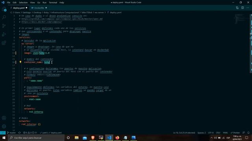Open the Explorer view in activity bar
Viewport: 252px width, 141px height.
[x=4, y=9]
